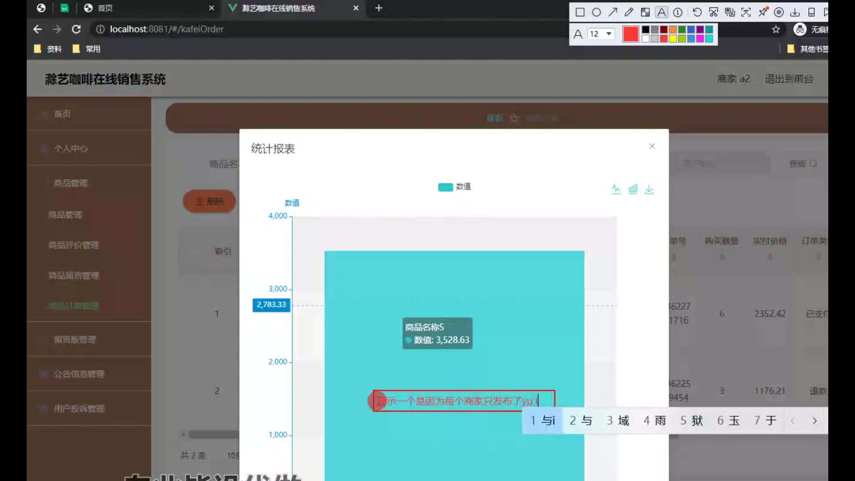Download the chart as image
855x481 pixels.
pos(649,189)
